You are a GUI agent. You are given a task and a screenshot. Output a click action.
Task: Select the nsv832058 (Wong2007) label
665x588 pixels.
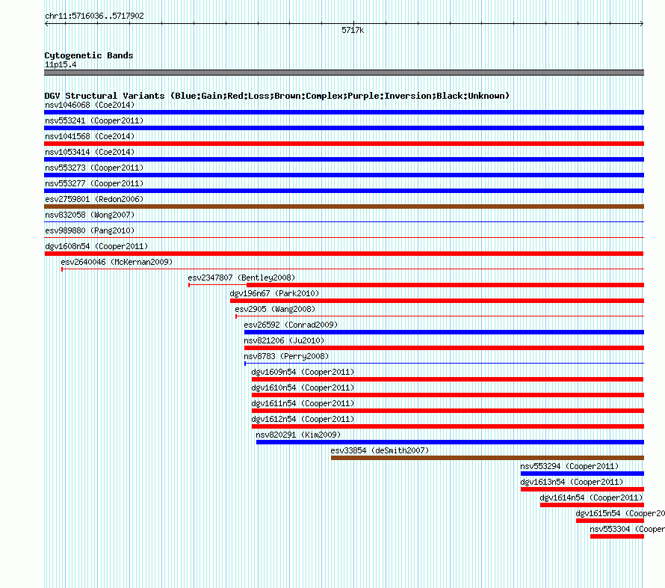coord(90,215)
